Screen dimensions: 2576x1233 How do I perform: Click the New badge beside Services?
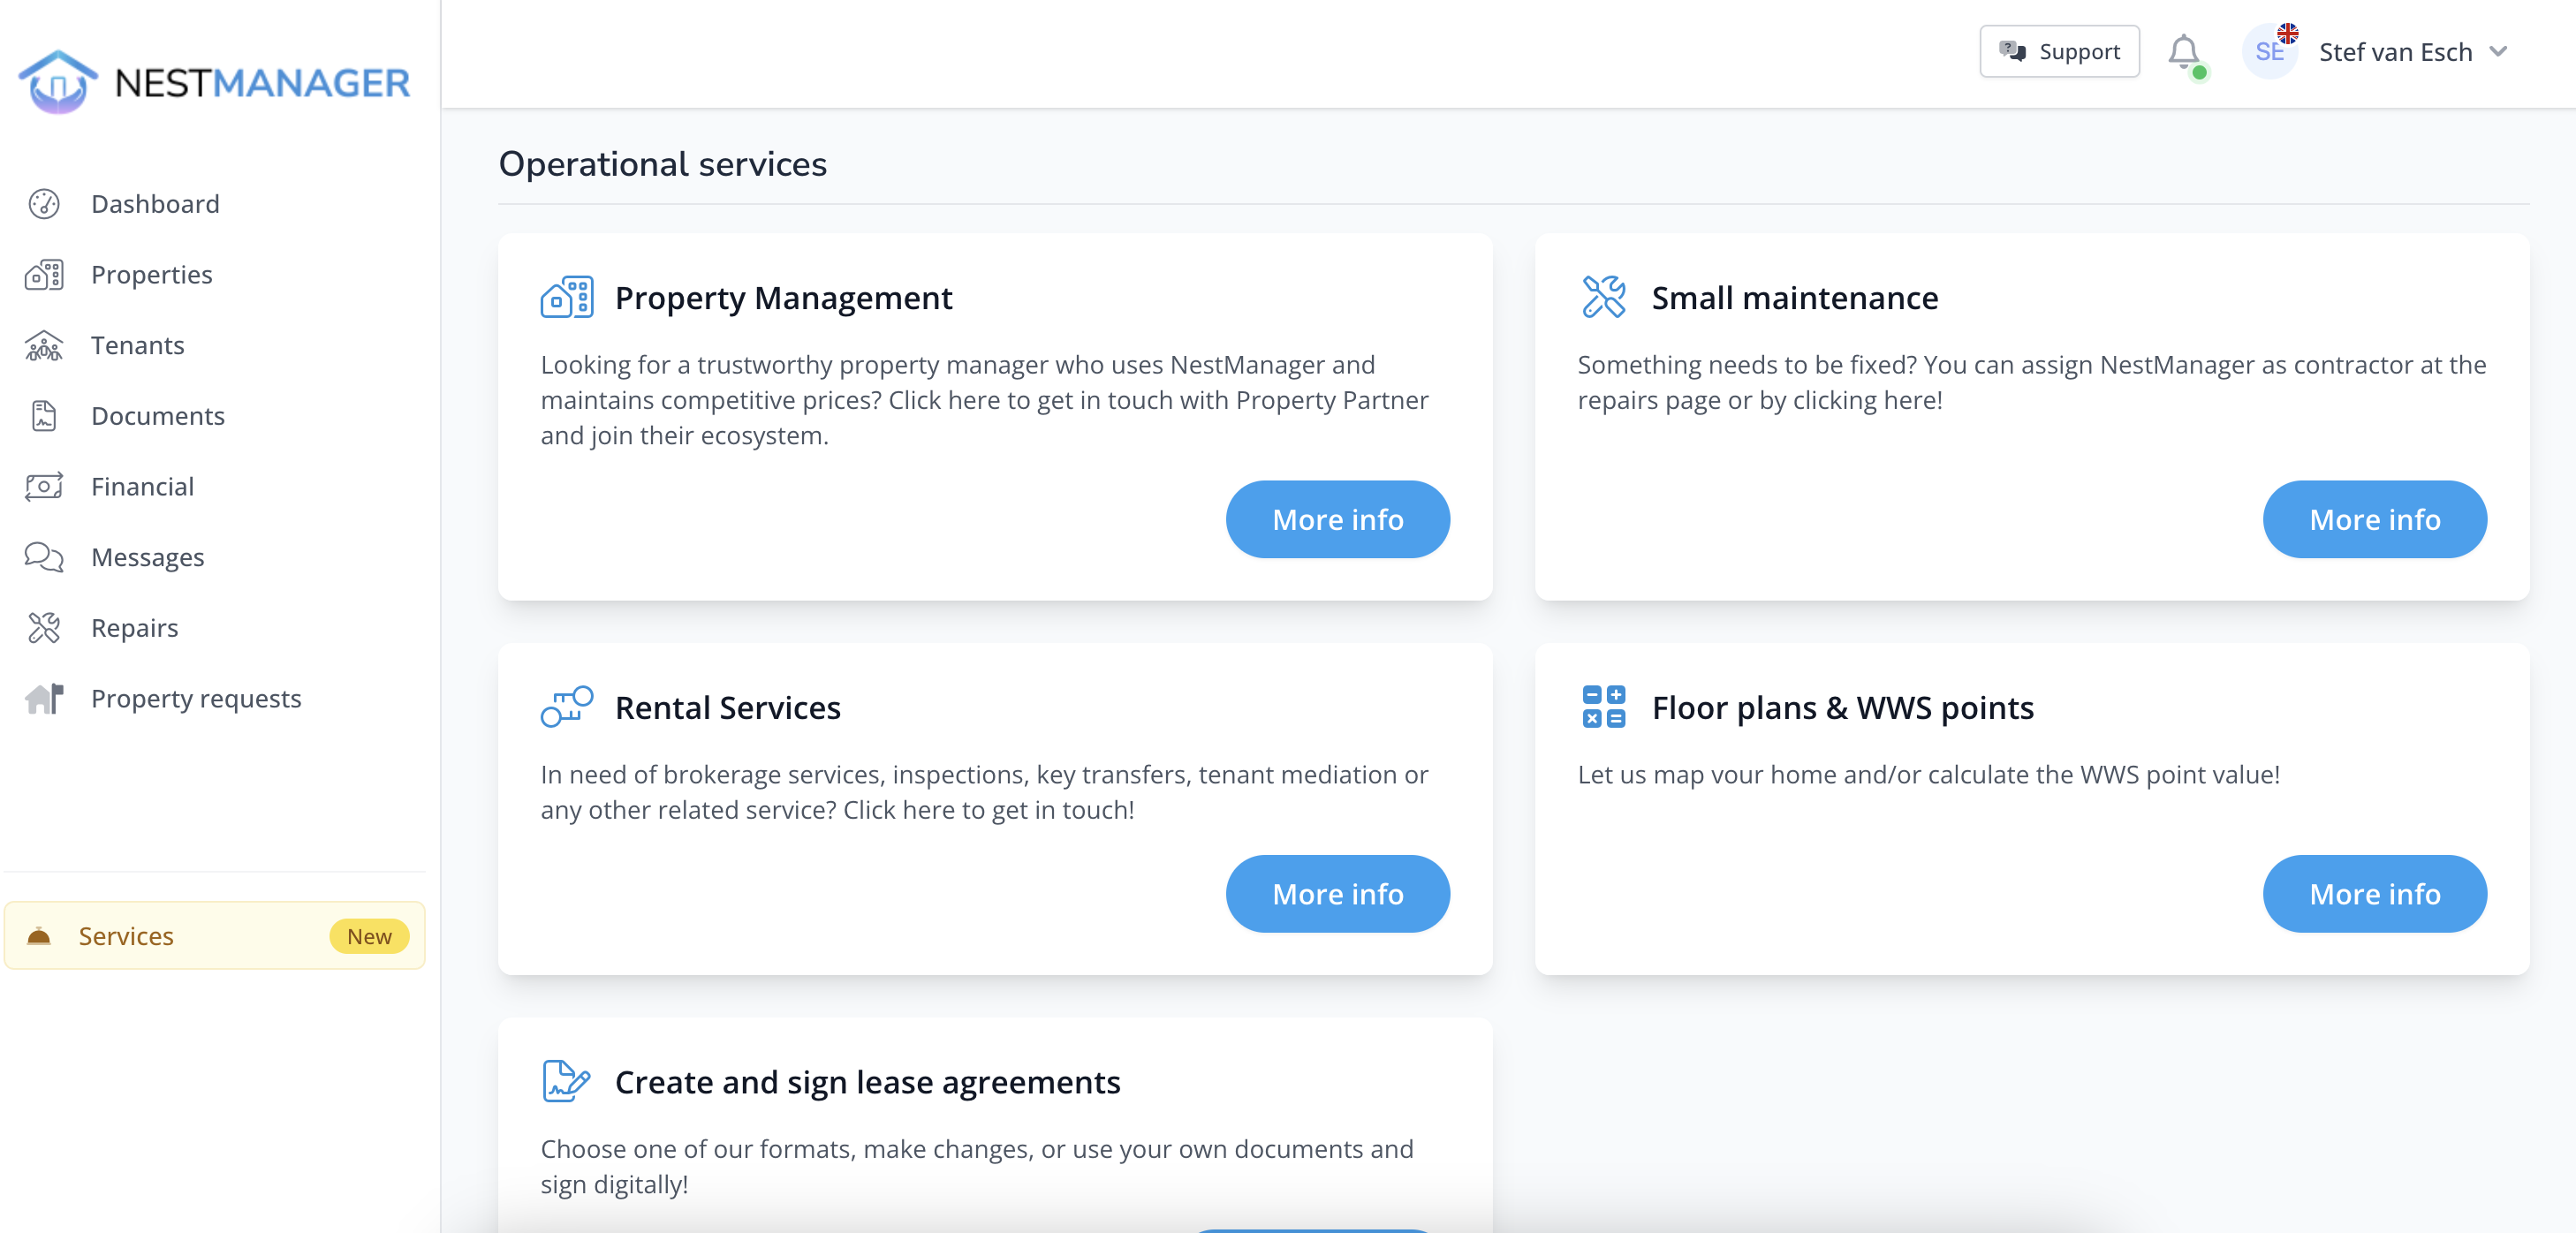point(369,936)
